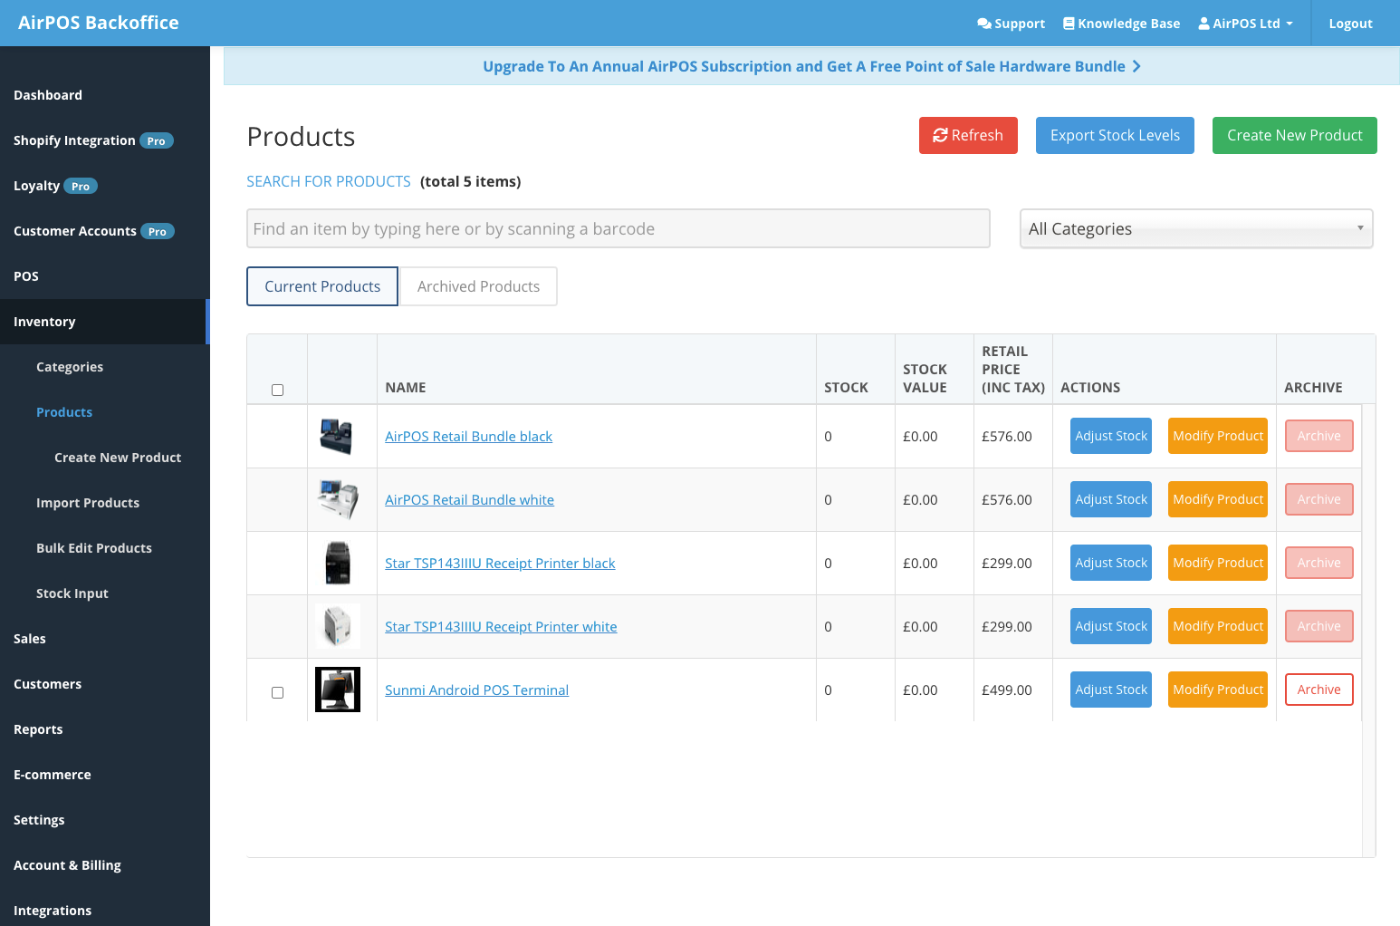The height and width of the screenshot is (926, 1400).
Task: Open Shopify Integration in the sidebar
Action: 74,140
